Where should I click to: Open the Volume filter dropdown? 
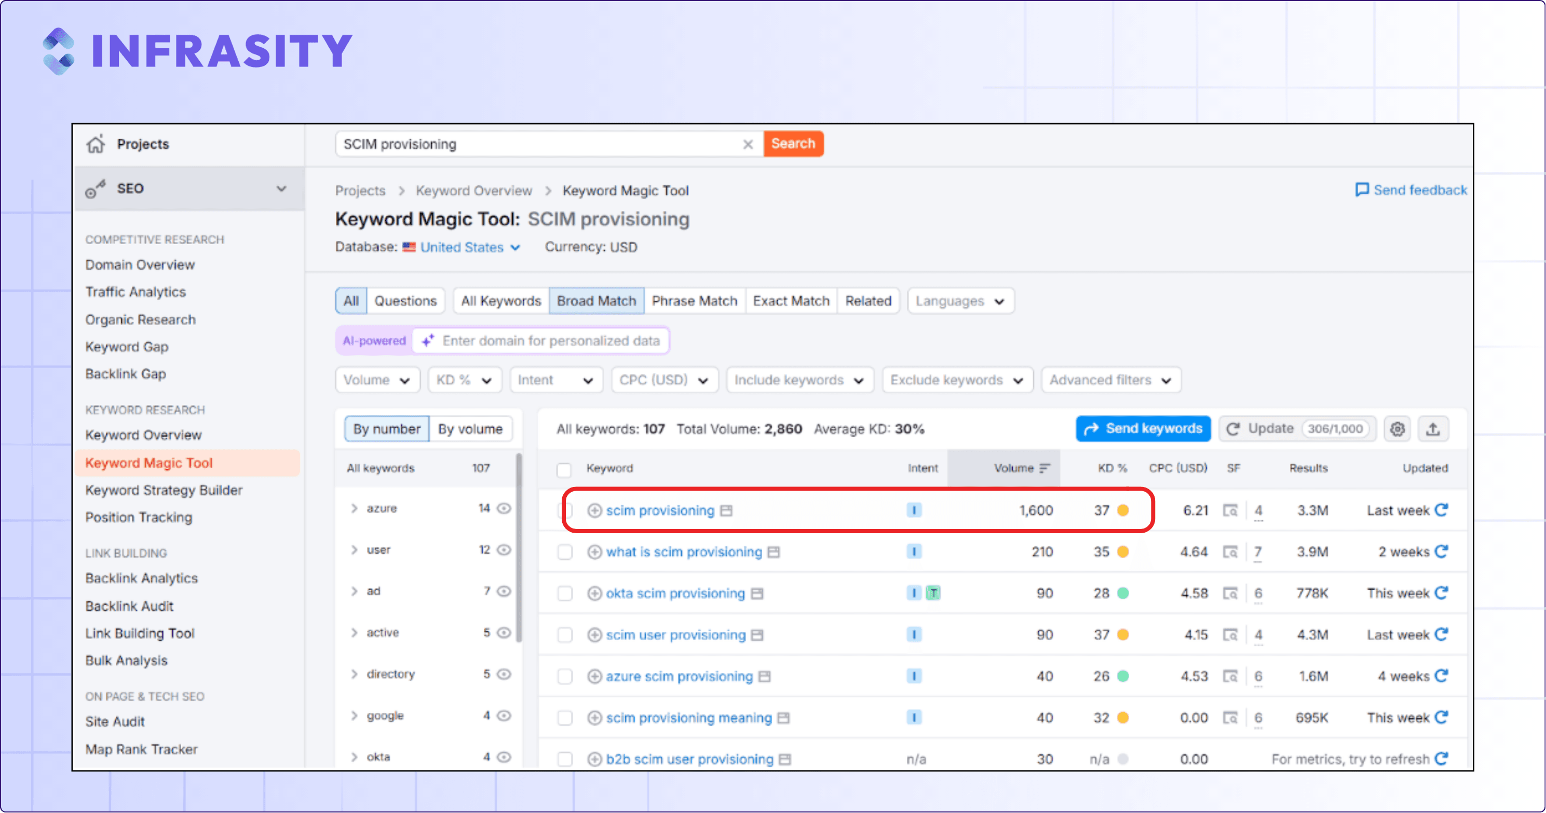(377, 380)
